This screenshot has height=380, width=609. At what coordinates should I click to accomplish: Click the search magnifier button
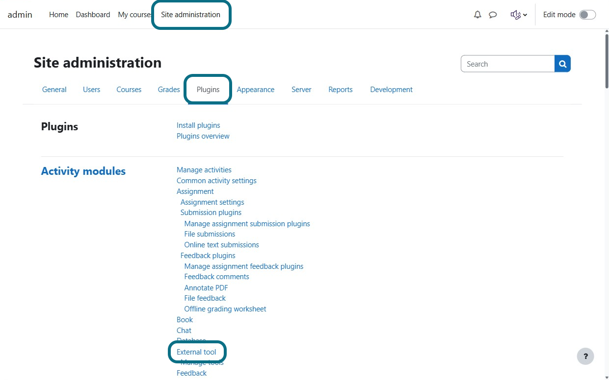pyautogui.click(x=562, y=64)
